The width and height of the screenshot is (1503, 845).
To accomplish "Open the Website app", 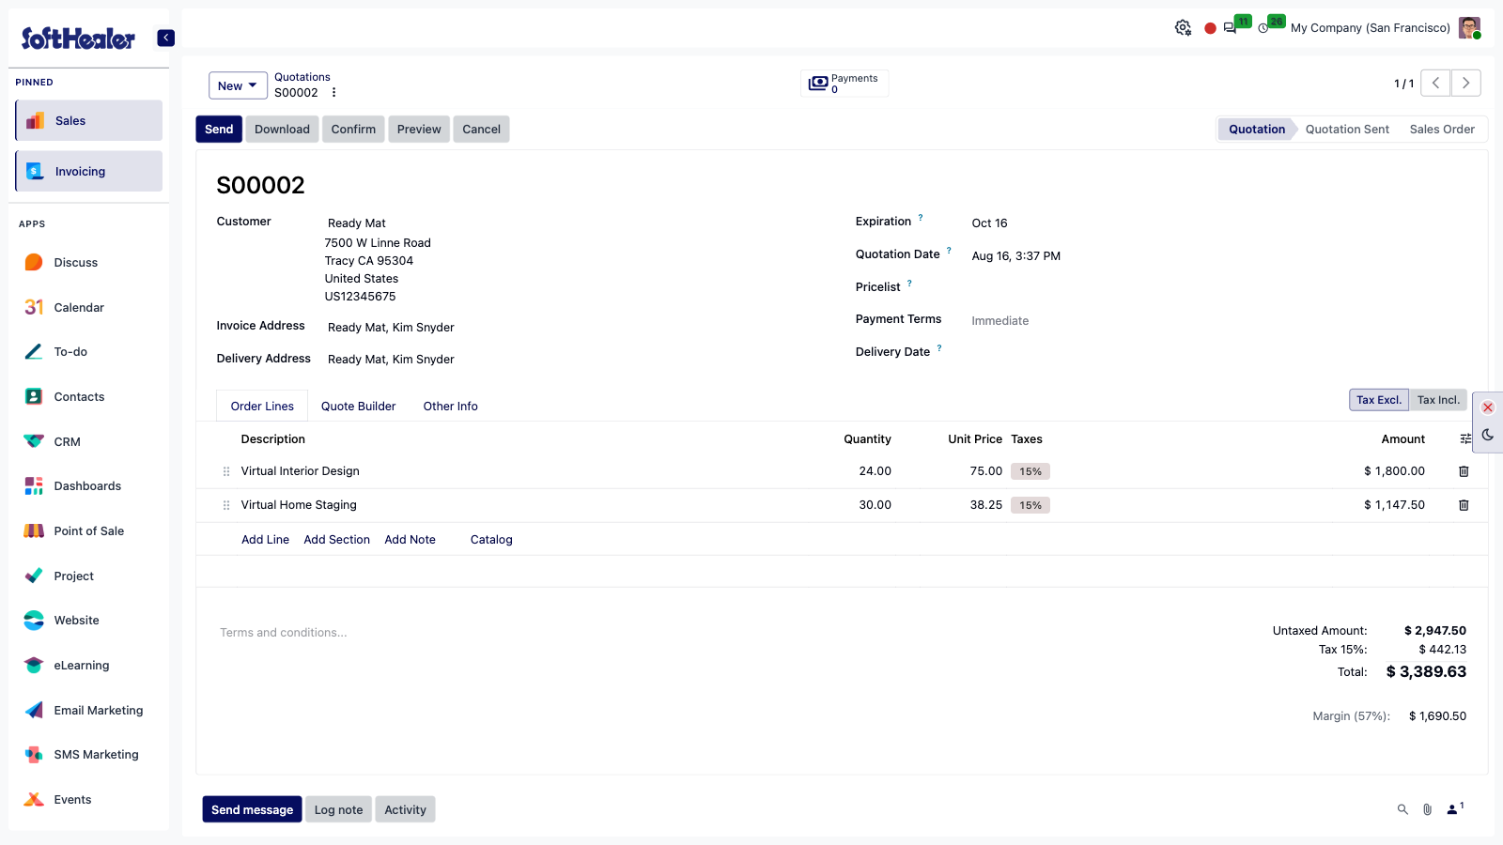I will (89, 620).
